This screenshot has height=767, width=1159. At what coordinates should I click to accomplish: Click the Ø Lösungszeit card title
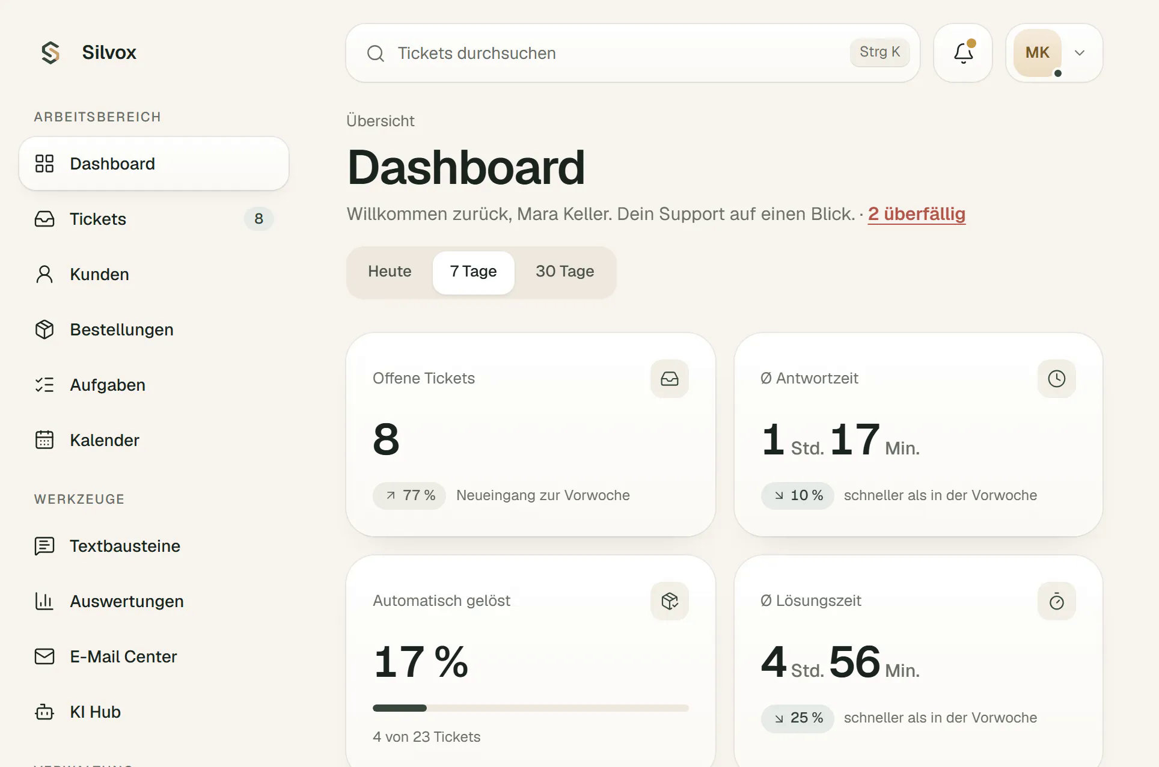[x=810, y=600]
